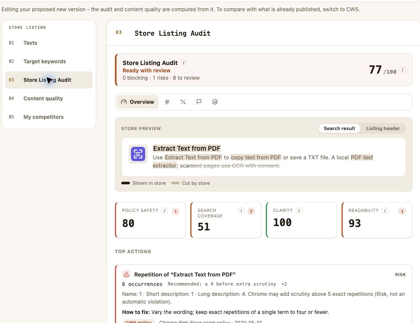Click the TOP ACTIONS heading
Viewport: 420px width, 323px height.
point(133,252)
